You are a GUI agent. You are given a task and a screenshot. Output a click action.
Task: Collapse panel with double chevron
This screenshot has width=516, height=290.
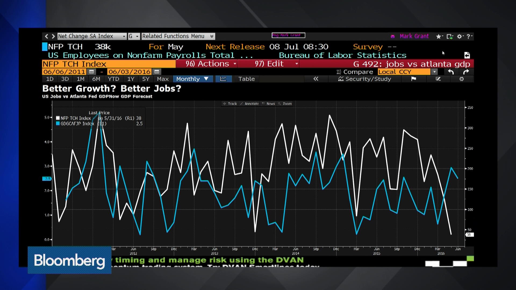pyautogui.click(x=316, y=79)
